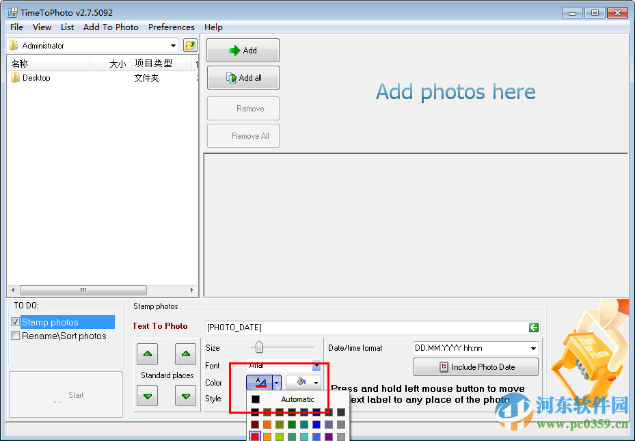Click the Remove button
Screen dimensions: 635x441
(x=243, y=109)
